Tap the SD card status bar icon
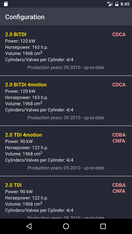The height and width of the screenshot is (234, 132). pyautogui.click(x=6, y=4)
